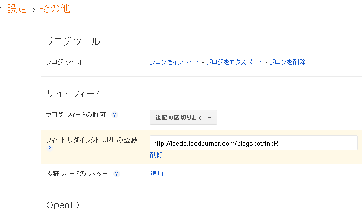Open help icon beside 投稿フィードのフッター
This screenshot has width=362, height=209.
point(116,174)
